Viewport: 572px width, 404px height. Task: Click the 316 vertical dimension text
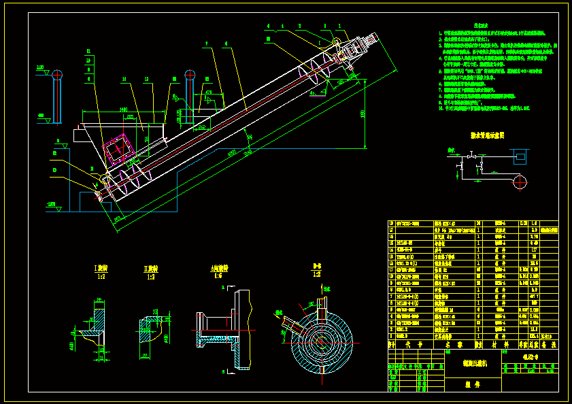click(147, 139)
